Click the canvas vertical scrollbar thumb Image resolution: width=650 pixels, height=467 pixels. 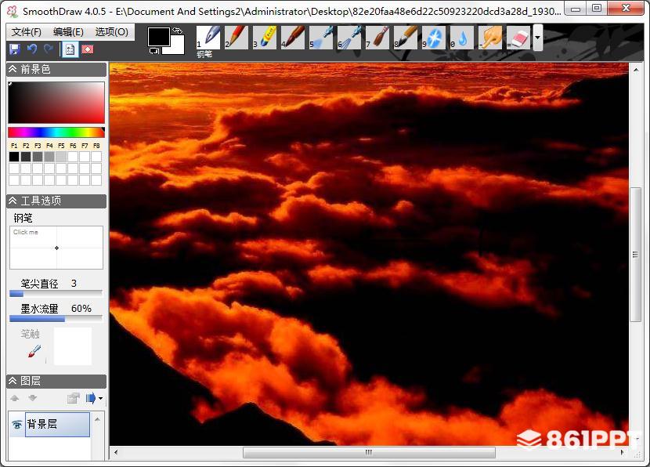(634, 254)
